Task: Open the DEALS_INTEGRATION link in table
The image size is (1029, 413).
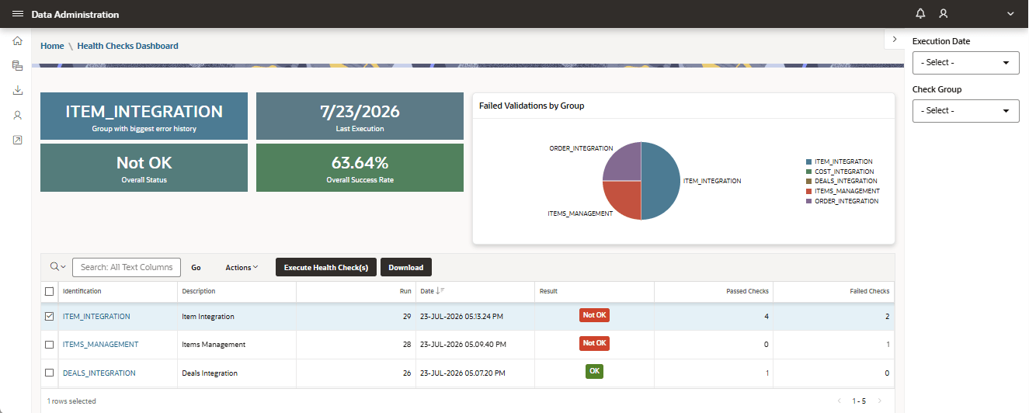Action: tap(99, 373)
